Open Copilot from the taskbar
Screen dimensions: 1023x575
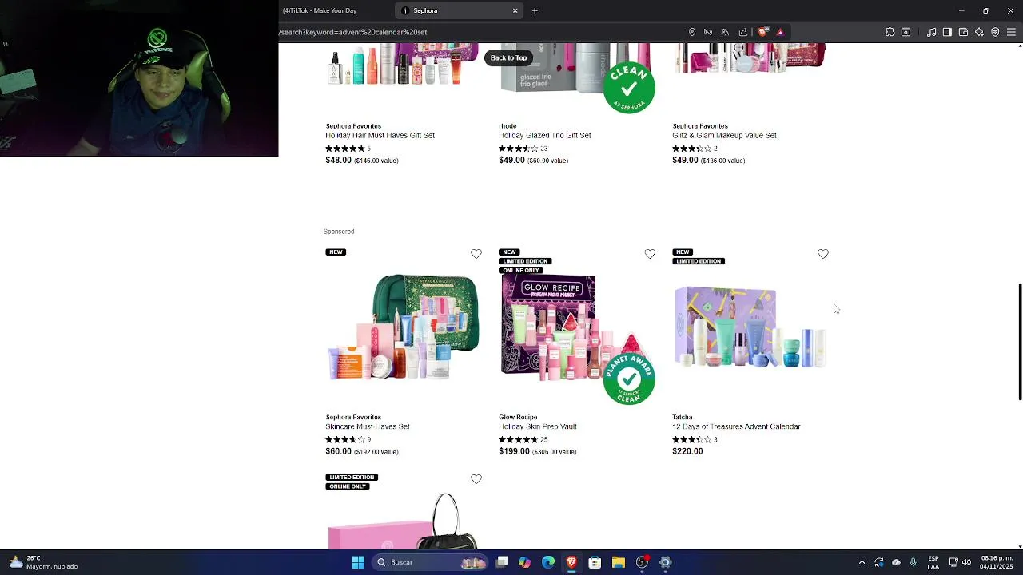(x=524, y=562)
